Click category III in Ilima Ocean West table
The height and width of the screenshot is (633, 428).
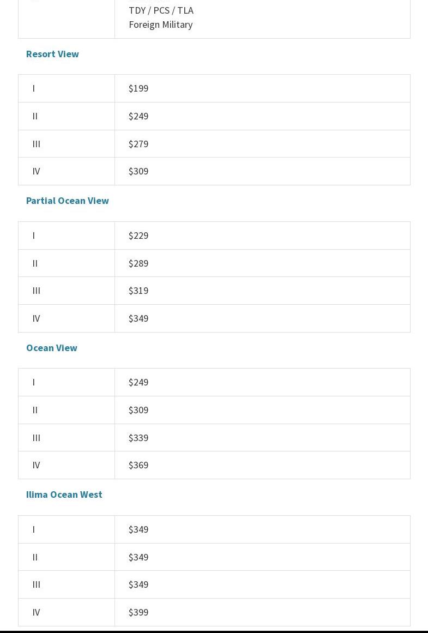(36, 584)
